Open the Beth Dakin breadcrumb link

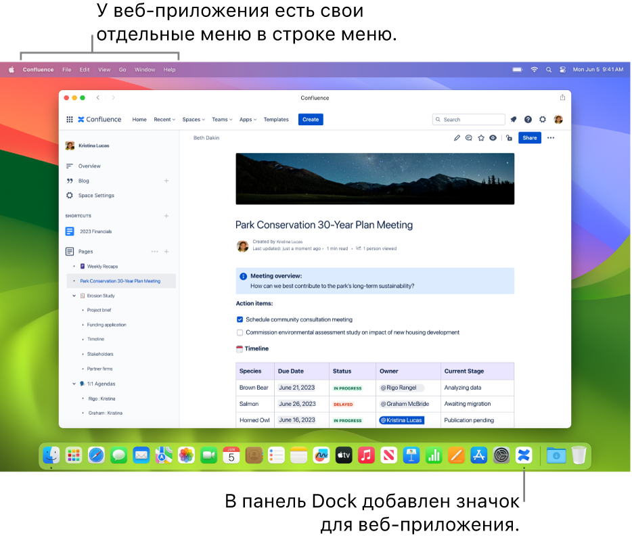point(206,138)
